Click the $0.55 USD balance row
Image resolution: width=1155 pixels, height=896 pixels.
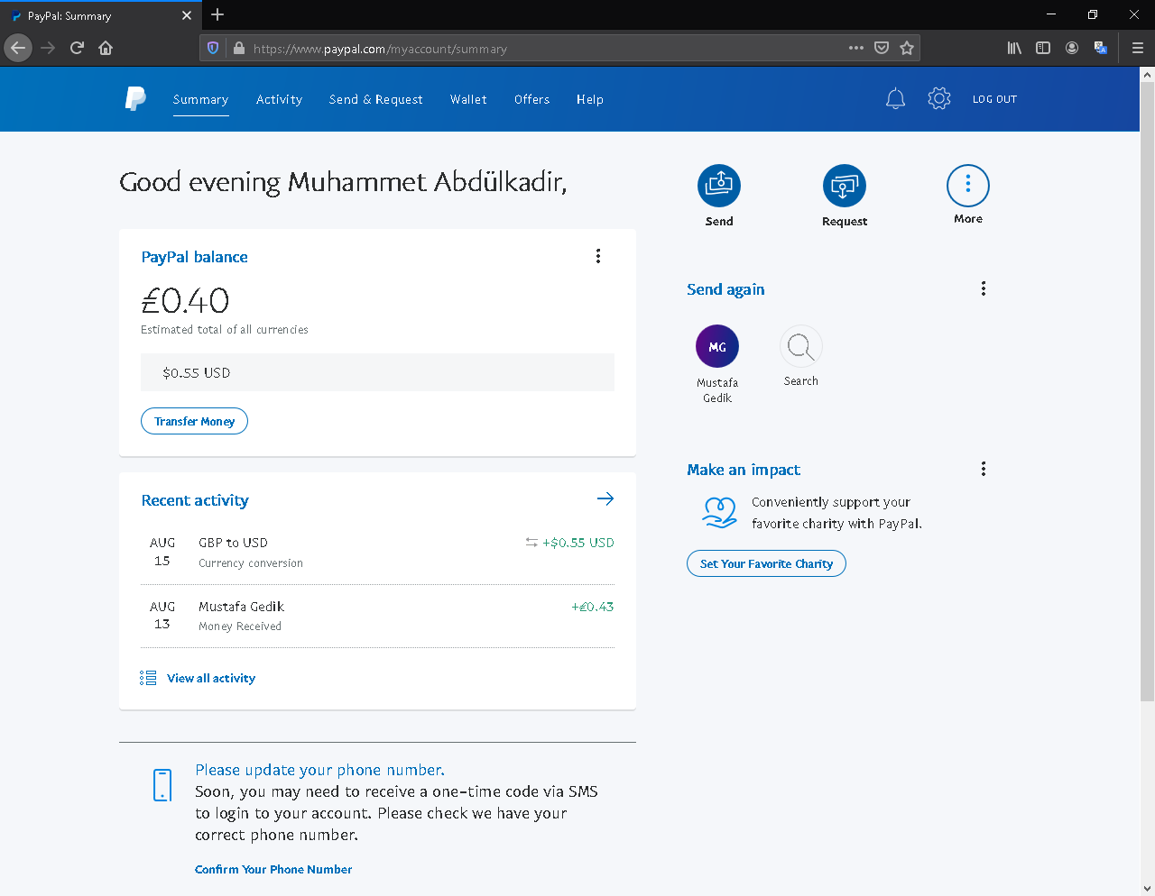[x=377, y=372]
